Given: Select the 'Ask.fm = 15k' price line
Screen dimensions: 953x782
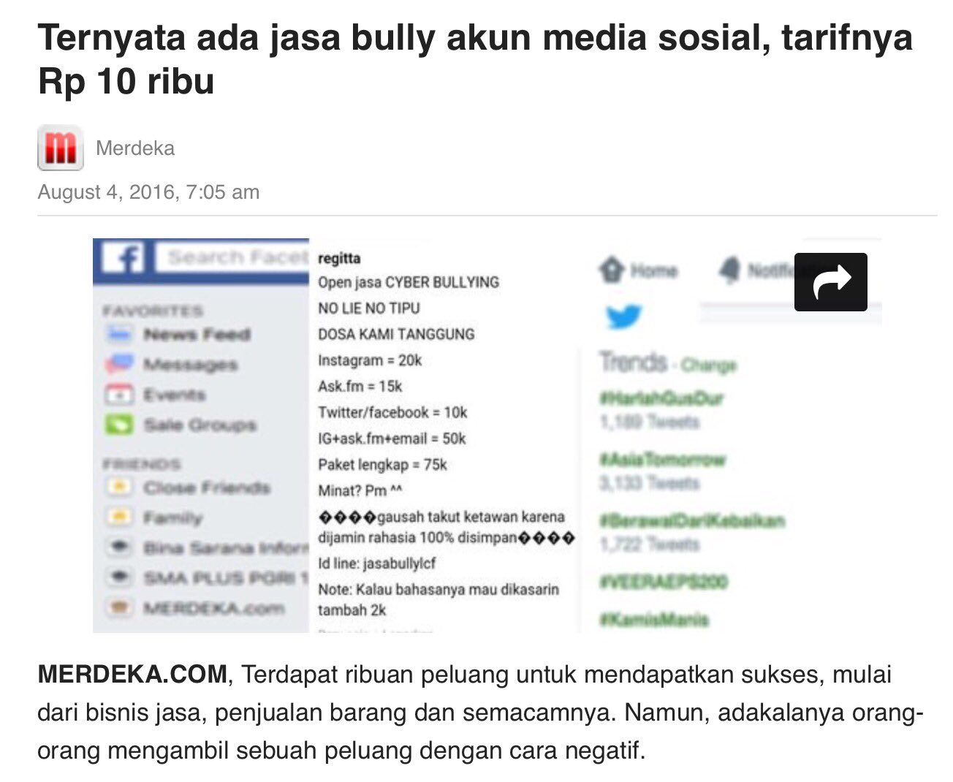Looking at the screenshot, I should coord(360,387).
